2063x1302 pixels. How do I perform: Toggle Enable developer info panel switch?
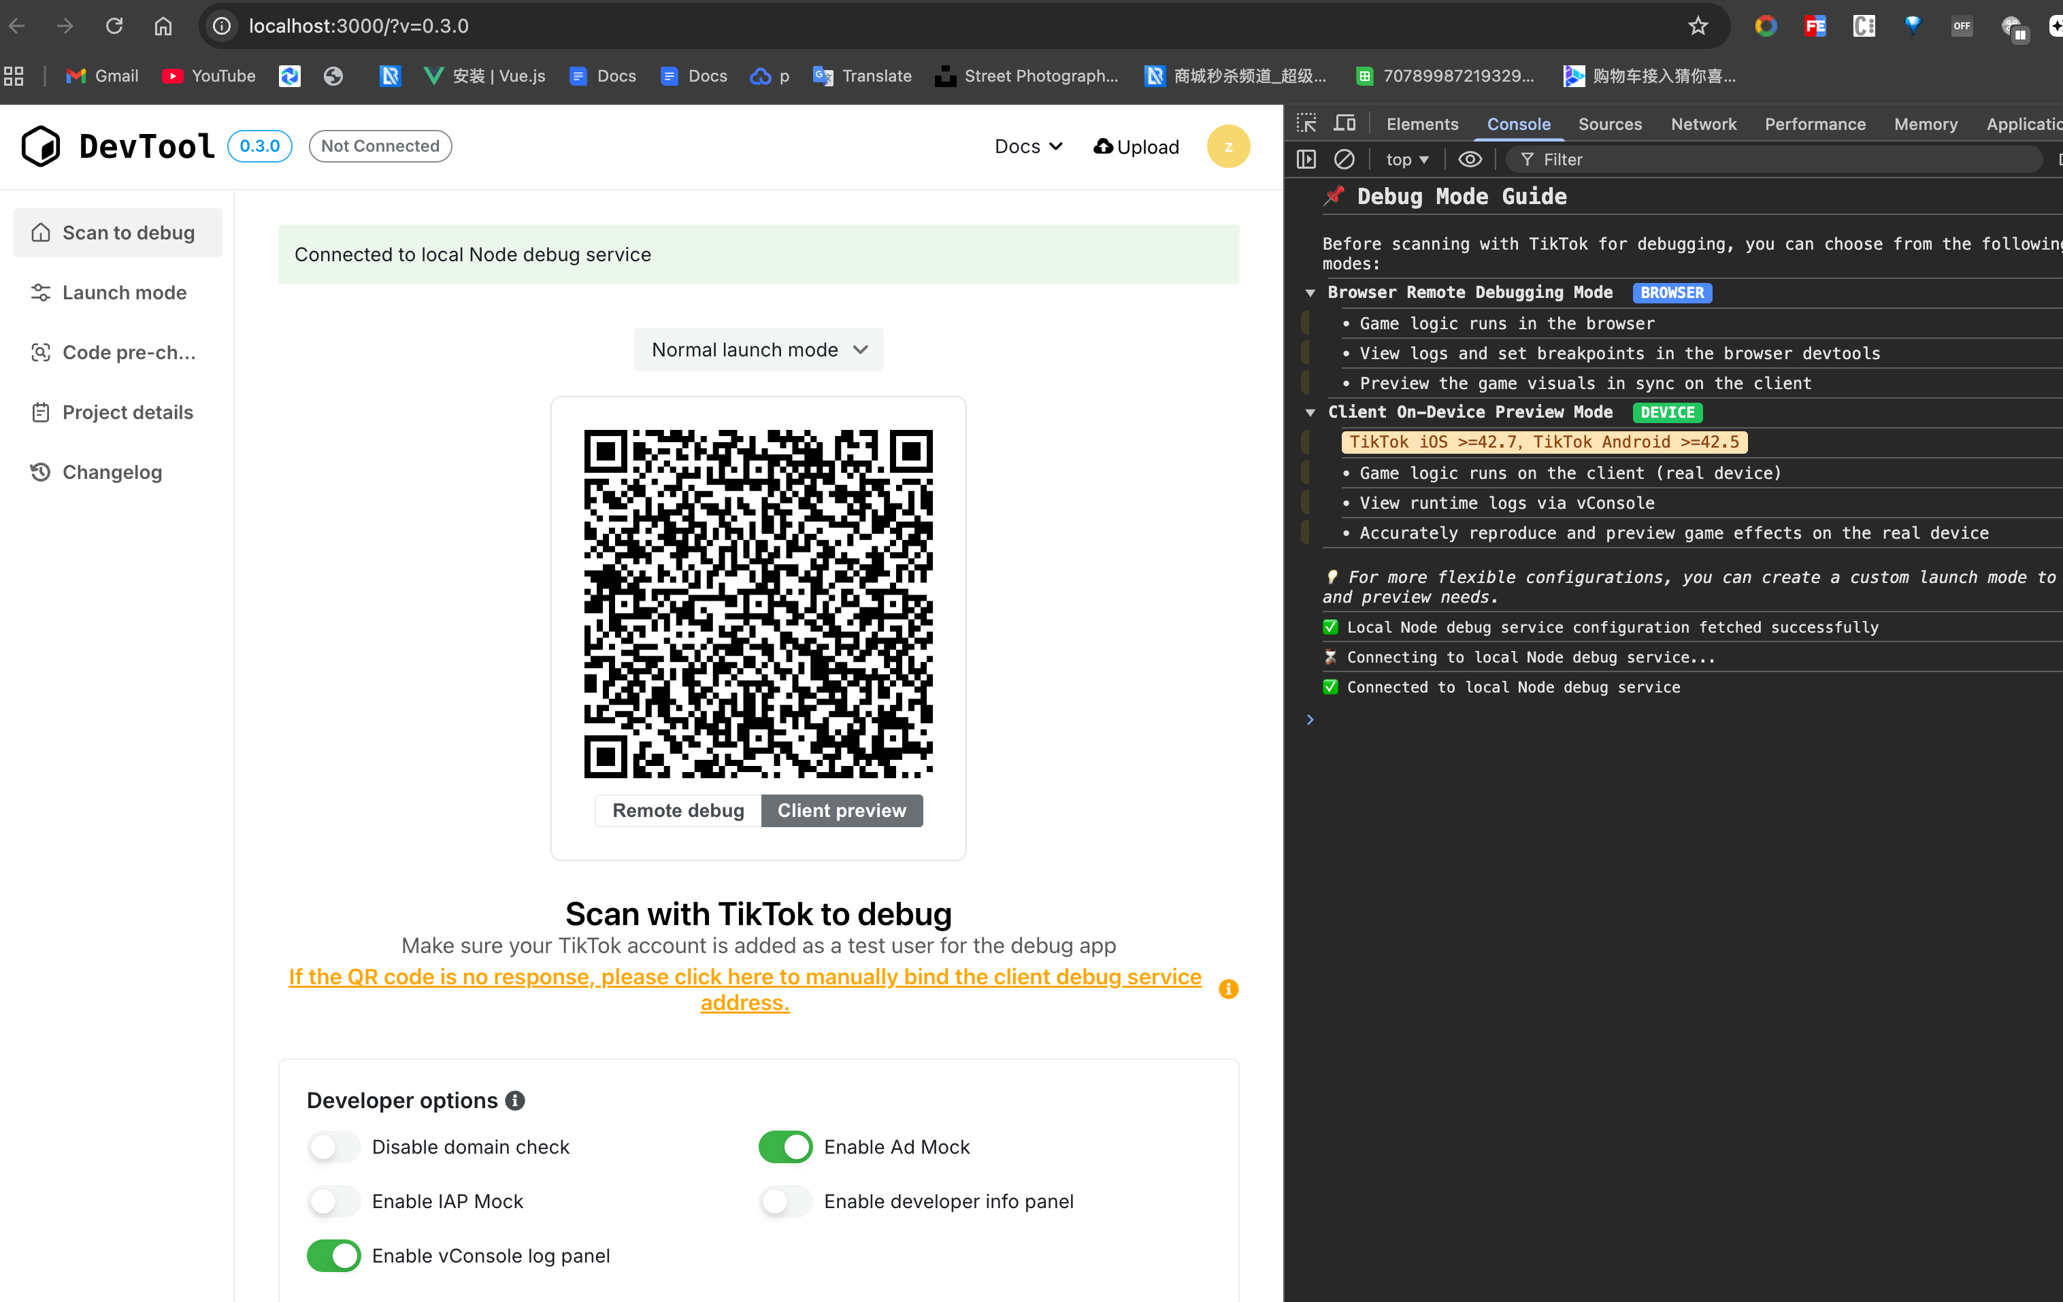coord(785,1201)
